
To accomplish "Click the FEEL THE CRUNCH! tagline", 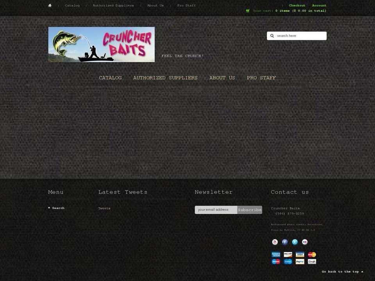I will point(182,56).
